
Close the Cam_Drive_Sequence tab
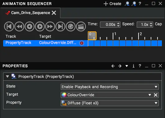[x=54, y=13]
